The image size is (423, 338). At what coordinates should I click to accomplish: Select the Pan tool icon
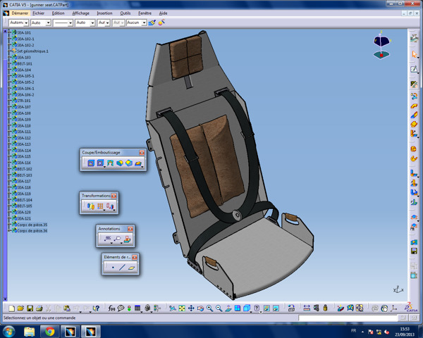tap(191, 308)
